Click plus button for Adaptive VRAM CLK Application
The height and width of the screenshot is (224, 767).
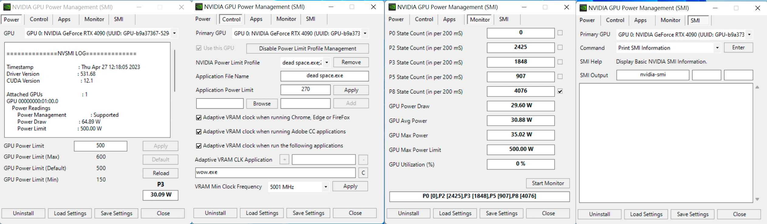tap(284, 160)
